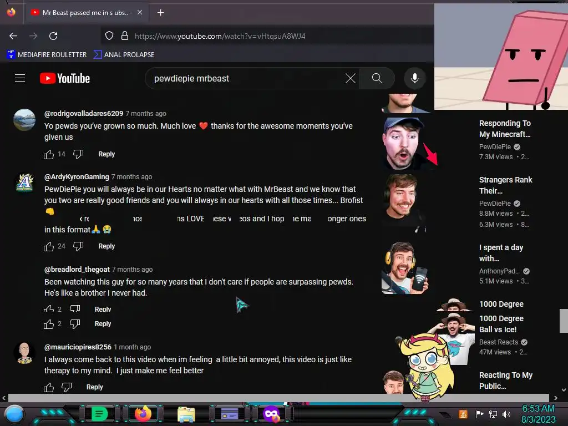
Task: Open the tracking protection shield icon
Action: 109,36
